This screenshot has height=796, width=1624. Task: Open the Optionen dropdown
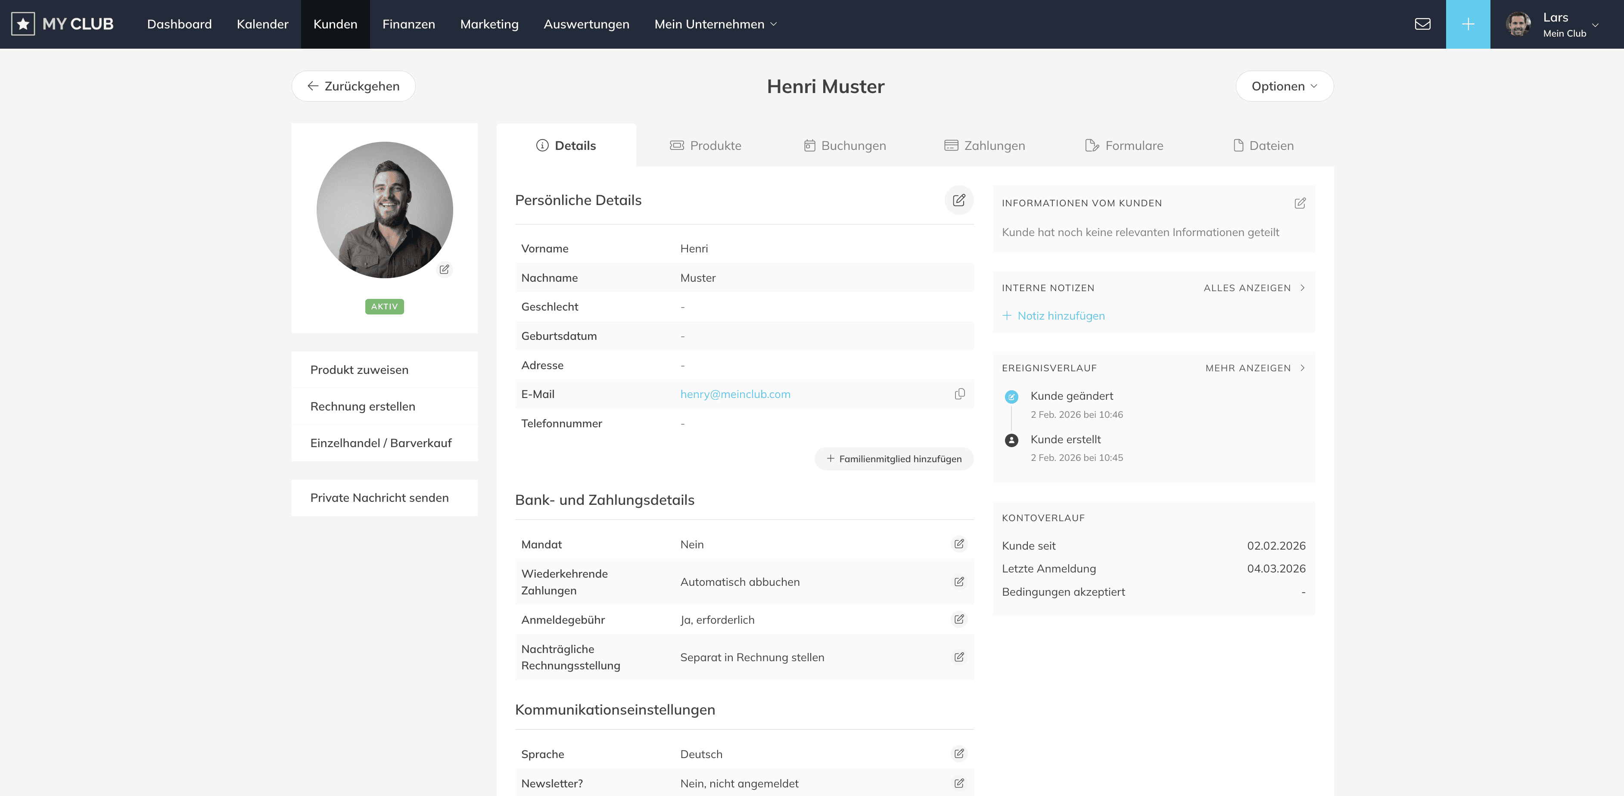click(x=1284, y=86)
